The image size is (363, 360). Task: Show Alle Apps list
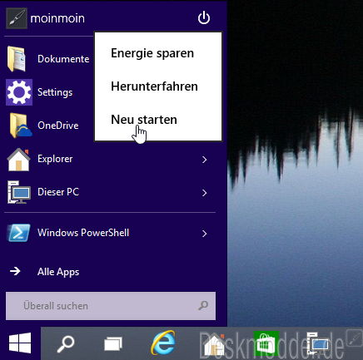(x=58, y=272)
